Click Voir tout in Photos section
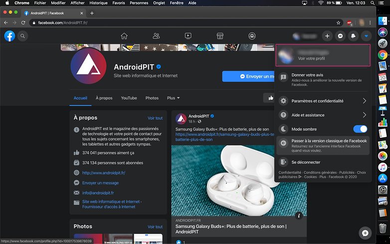Screen dimensions: 390x244 pyautogui.click(x=155, y=227)
